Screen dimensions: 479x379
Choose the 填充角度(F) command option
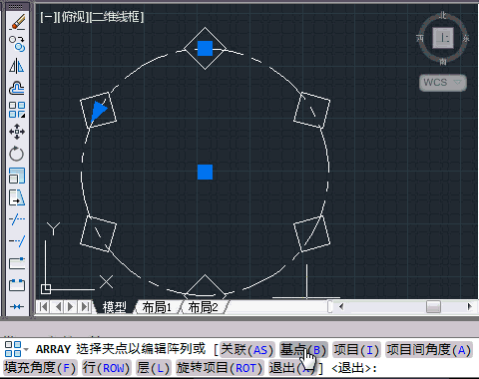pyautogui.click(x=40, y=368)
